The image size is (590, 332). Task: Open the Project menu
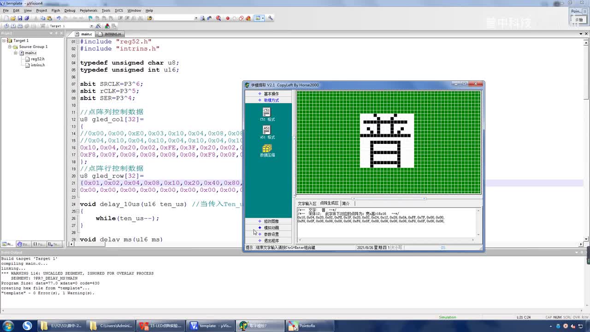(41, 10)
